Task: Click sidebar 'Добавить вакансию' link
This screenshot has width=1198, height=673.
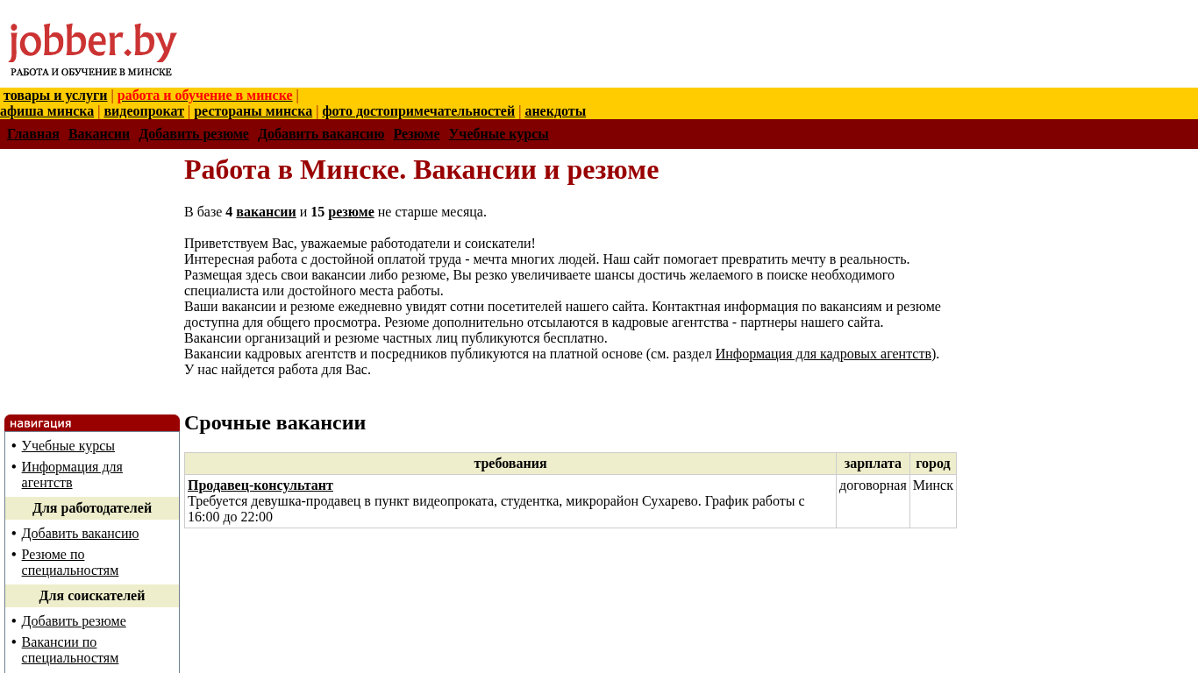Action: [80, 534]
